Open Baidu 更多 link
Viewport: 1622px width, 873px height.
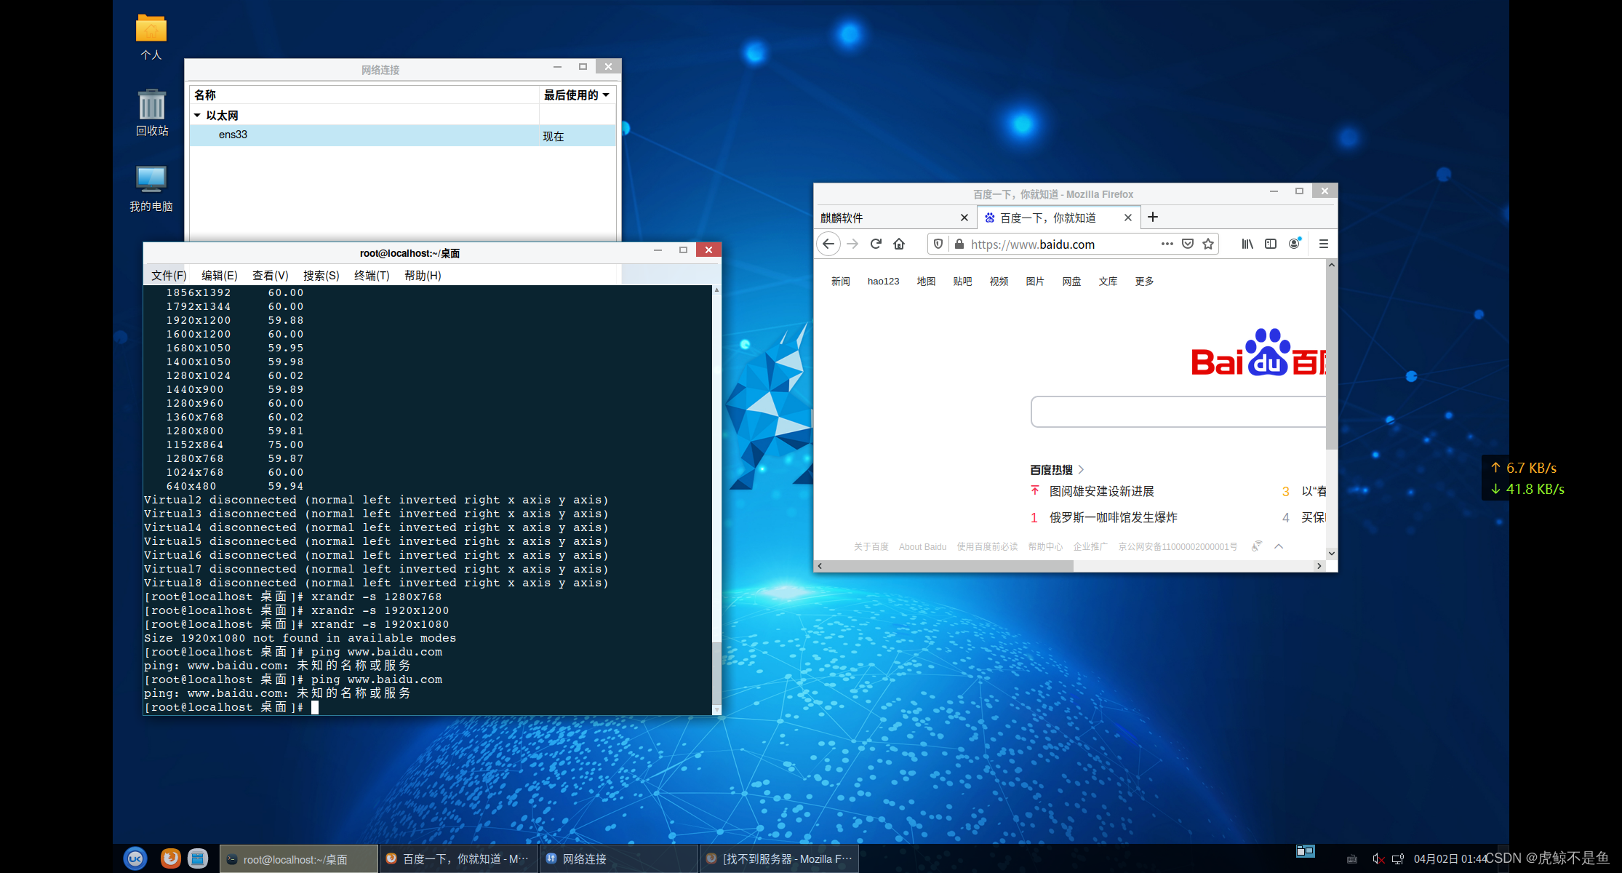(1144, 282)
